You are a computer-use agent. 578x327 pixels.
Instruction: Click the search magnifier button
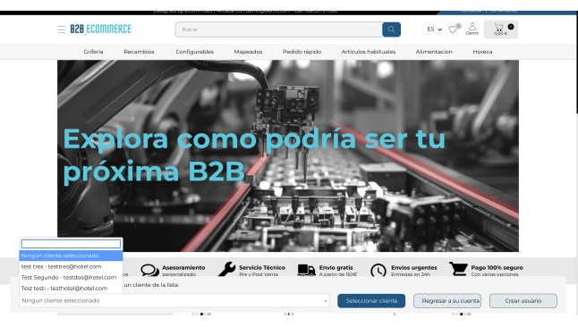[x=391, y=29]
